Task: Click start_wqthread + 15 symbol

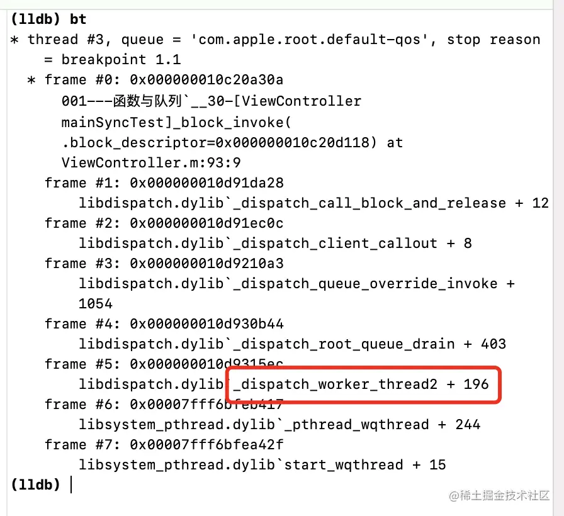Action: coord(365,464)
